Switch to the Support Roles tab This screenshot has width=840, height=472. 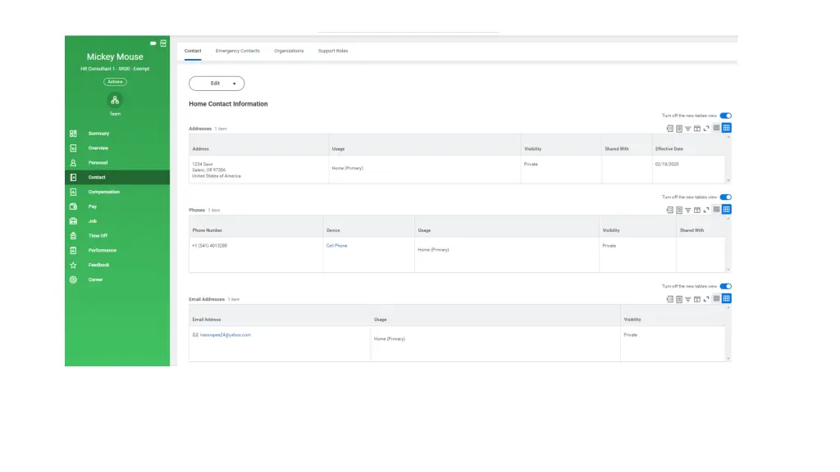point(333,51)
